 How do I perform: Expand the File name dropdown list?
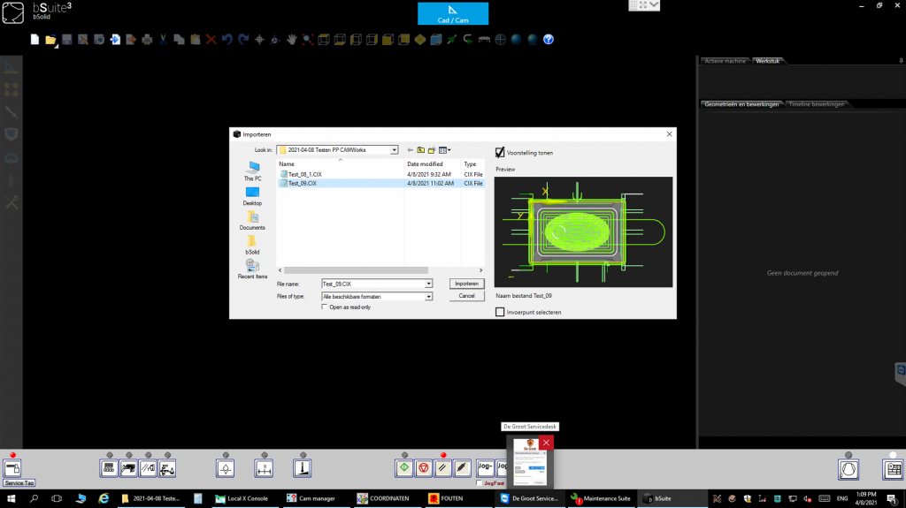428,284
